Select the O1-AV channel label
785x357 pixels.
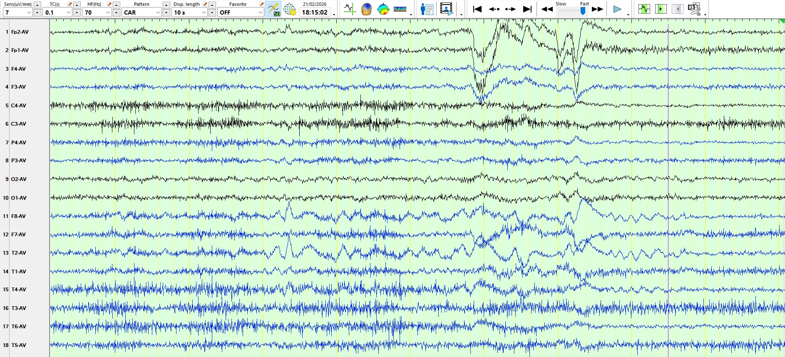(19, 198)
